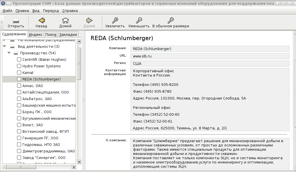Click the pane splitter handle

tap(84, 100)
